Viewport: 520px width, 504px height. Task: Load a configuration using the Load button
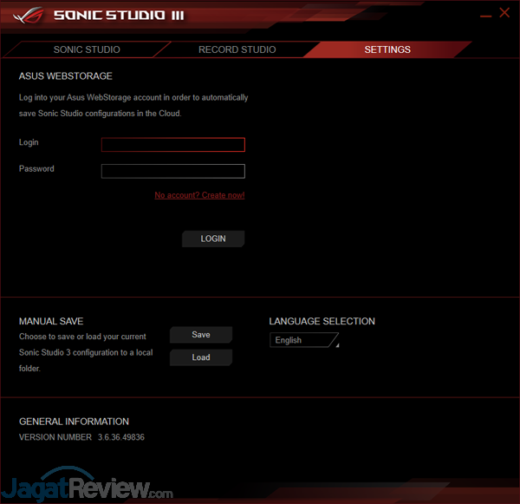201,357
